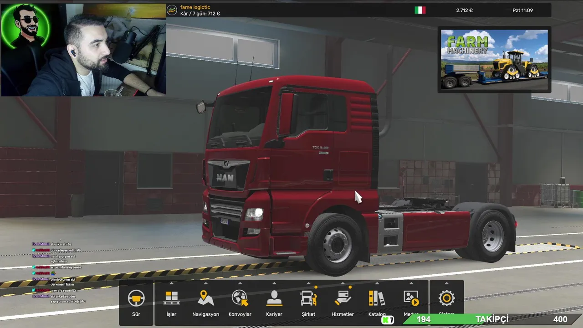Click the company logo beside fame logictic

(x=172, y=10)
